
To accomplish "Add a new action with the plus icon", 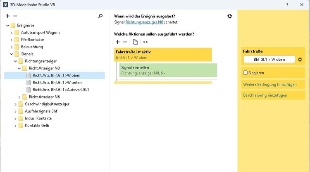I will pos(118,42).
